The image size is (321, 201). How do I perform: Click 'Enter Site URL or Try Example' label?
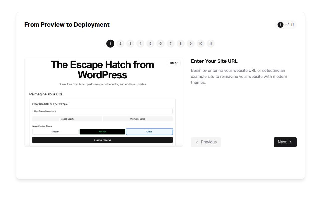pos(50,104)
